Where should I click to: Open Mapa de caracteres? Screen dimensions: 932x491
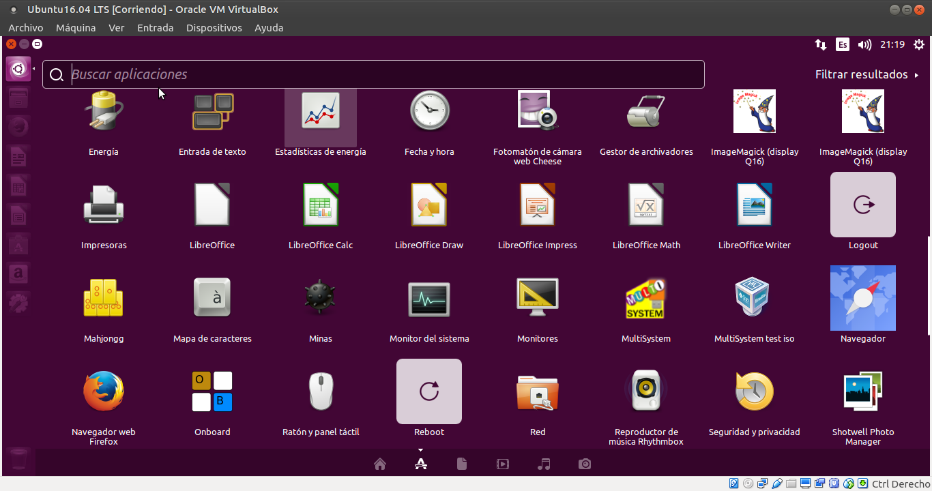point(212,297)
